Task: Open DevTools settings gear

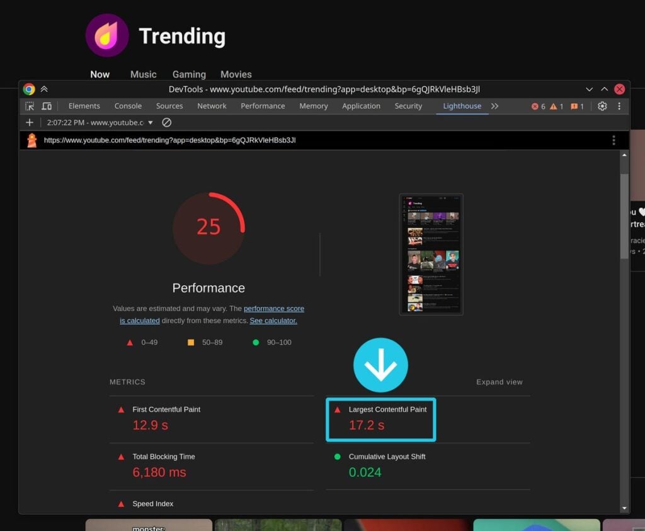Action: point(602,106)
